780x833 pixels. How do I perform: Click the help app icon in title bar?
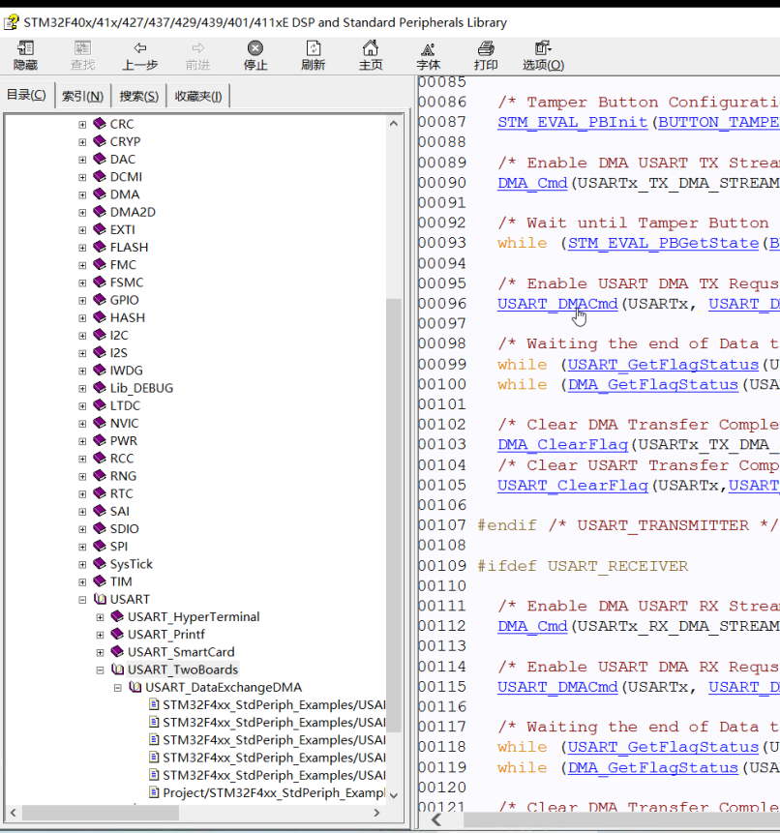[x=12, y=22]
